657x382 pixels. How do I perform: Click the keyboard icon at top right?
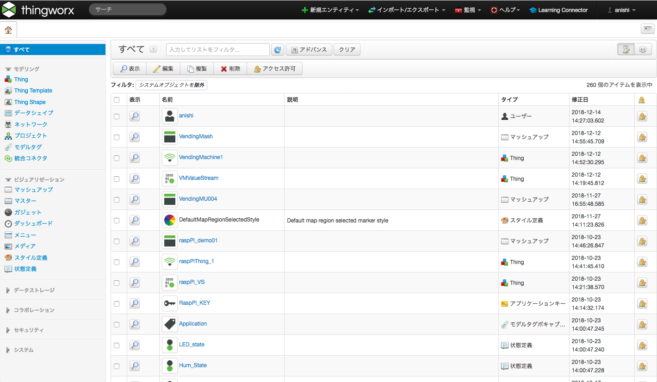coord(647,29)
